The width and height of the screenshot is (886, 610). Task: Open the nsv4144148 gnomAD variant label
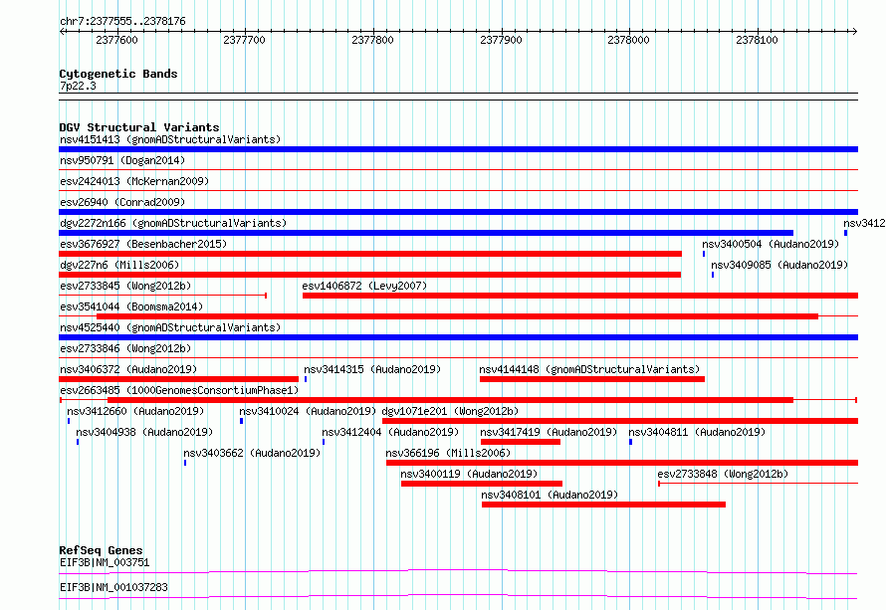[589, 369]
